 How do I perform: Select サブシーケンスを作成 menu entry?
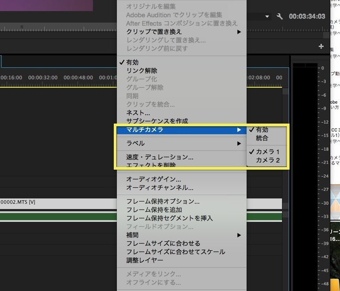coord(182,121)
